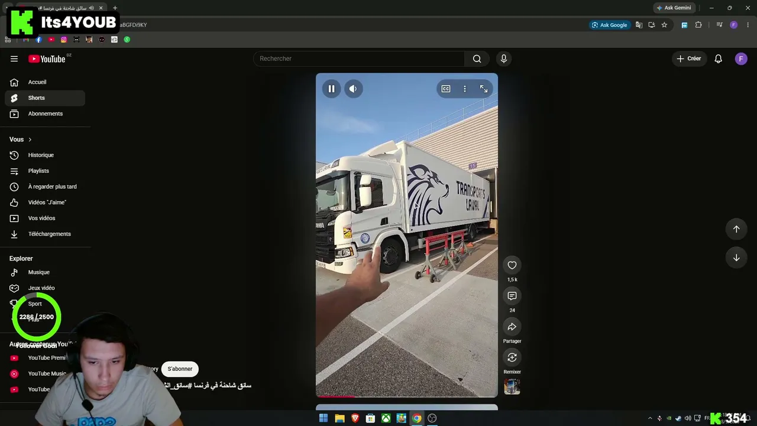Viewport: 757px width, 426px height.
Task: Open the green Spotify-style bookmark
Action: coord(127,40)
